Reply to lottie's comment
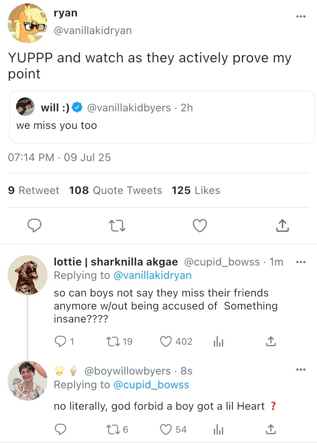 60,341
